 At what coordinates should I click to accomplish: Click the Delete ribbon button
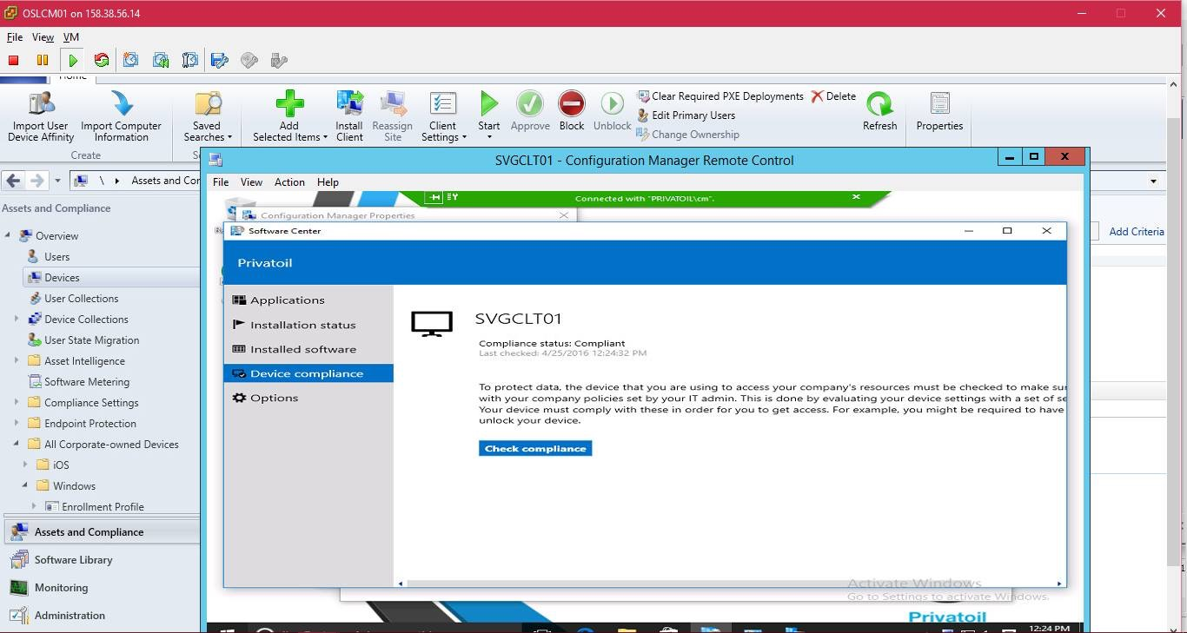click(833, 96)
